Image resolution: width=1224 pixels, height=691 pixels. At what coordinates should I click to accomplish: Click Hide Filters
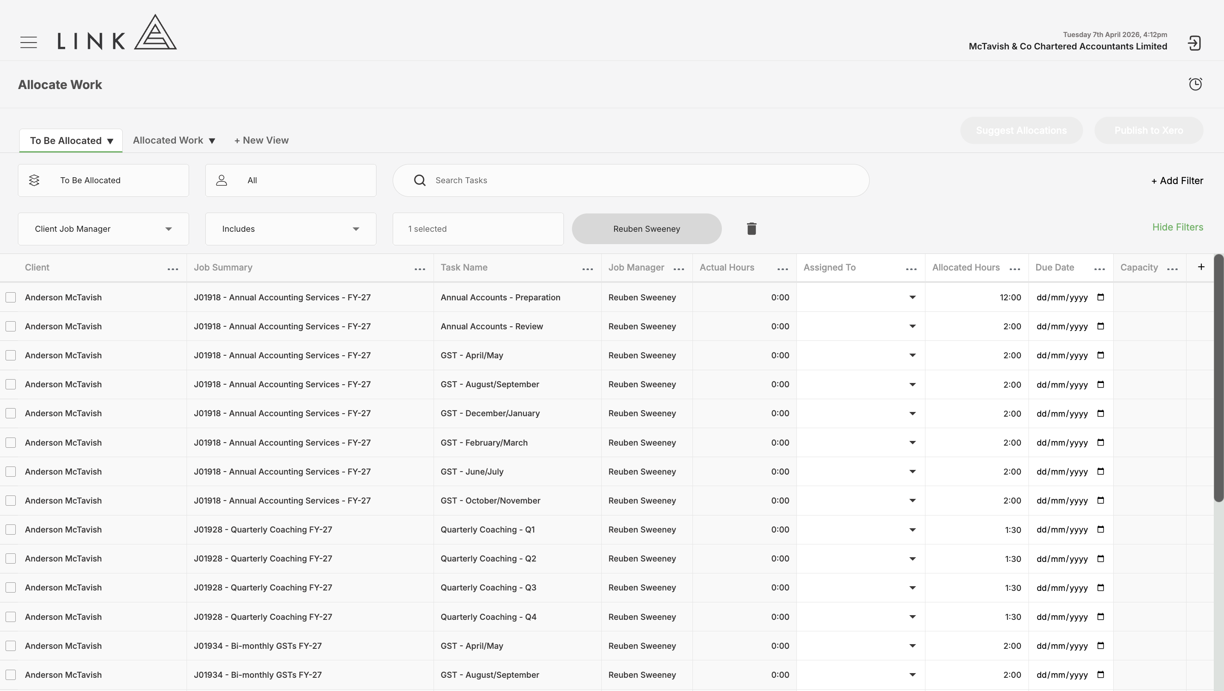pyautogui.click(x=1178, y=227)
